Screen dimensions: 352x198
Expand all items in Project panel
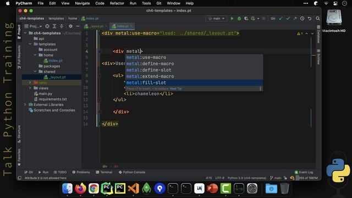54,26
